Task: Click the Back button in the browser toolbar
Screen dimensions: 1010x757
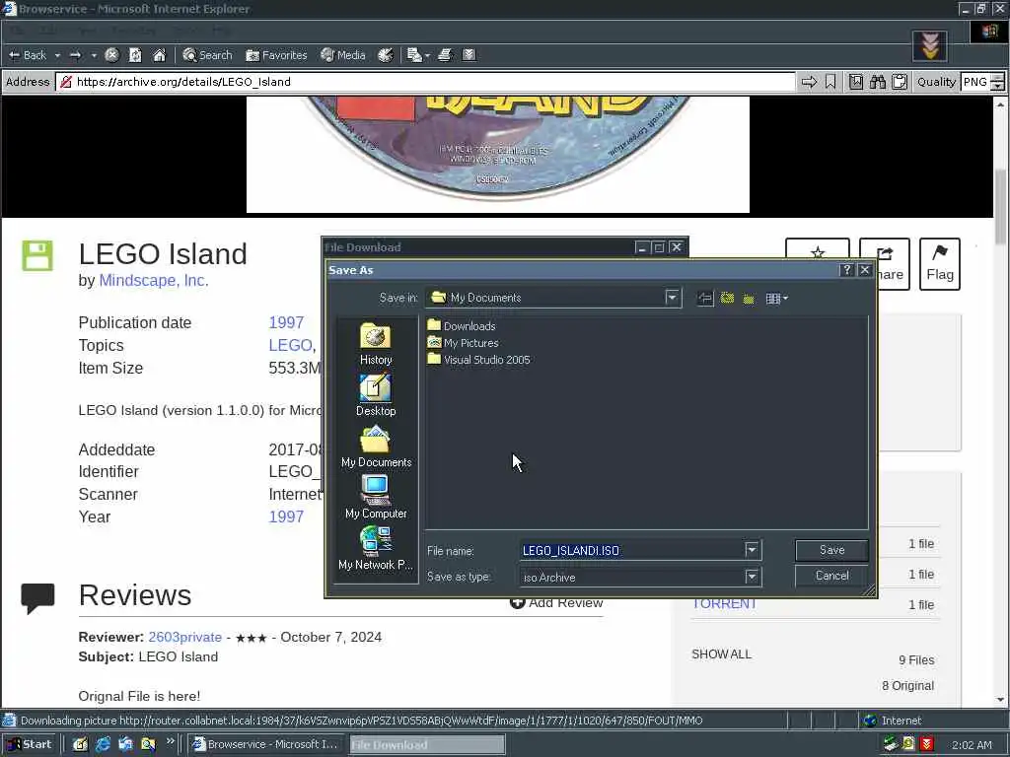Action: [x=27, y=55]
